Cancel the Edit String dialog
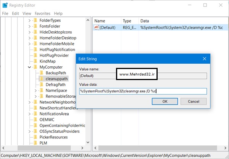The height and width of the screenshot is (159, 229). click(194, 101)
